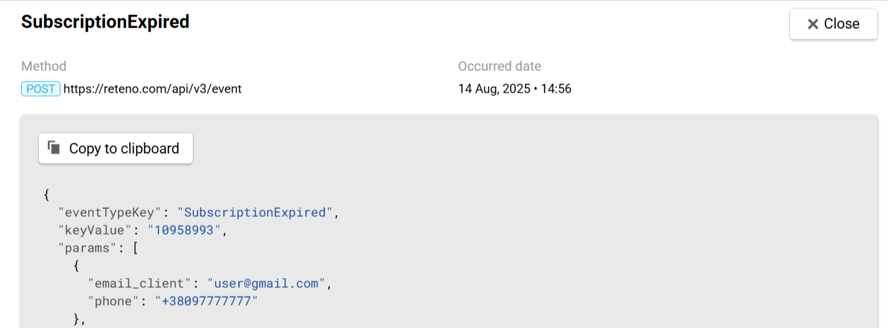Click the SubscriptionExpired dialog title

coord(105,22)
